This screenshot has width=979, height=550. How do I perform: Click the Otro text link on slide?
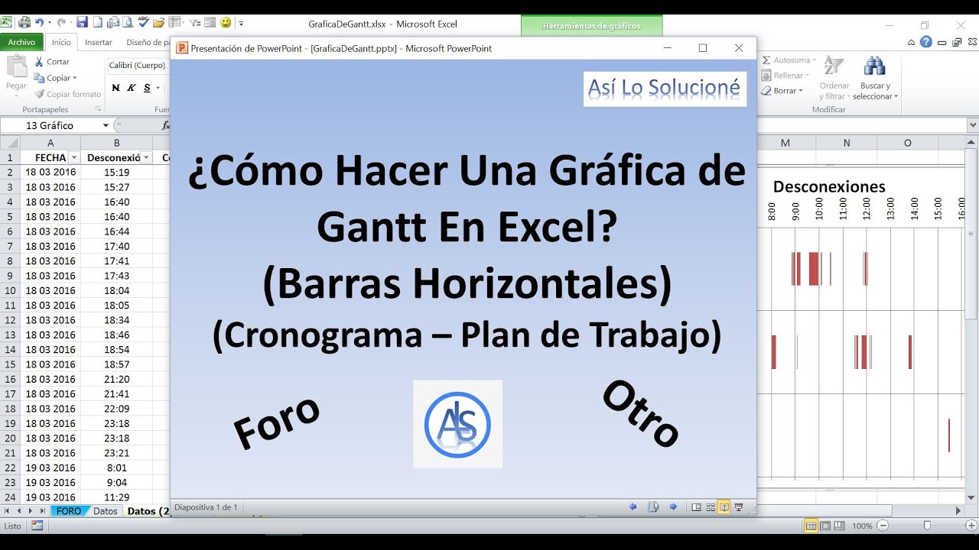pyautogui.click(x=641, y=415)
